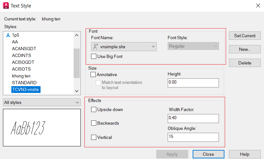The image size is (264, 159).
Task: Tick the Vertical checkbox
Action: pos(94,138)
